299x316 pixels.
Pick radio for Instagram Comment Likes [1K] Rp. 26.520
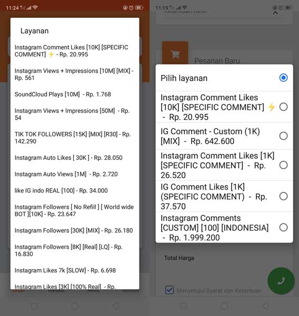click(x=283, y=165)
